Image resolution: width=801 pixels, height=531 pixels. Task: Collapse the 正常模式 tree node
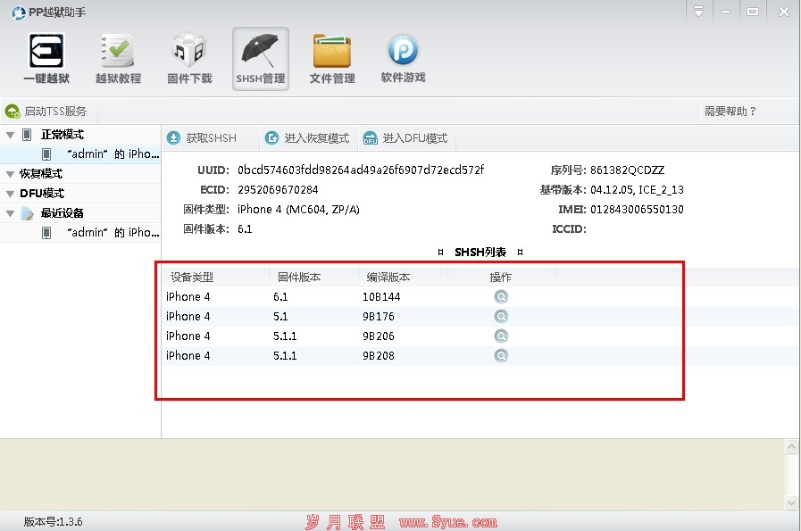[10, 135]
